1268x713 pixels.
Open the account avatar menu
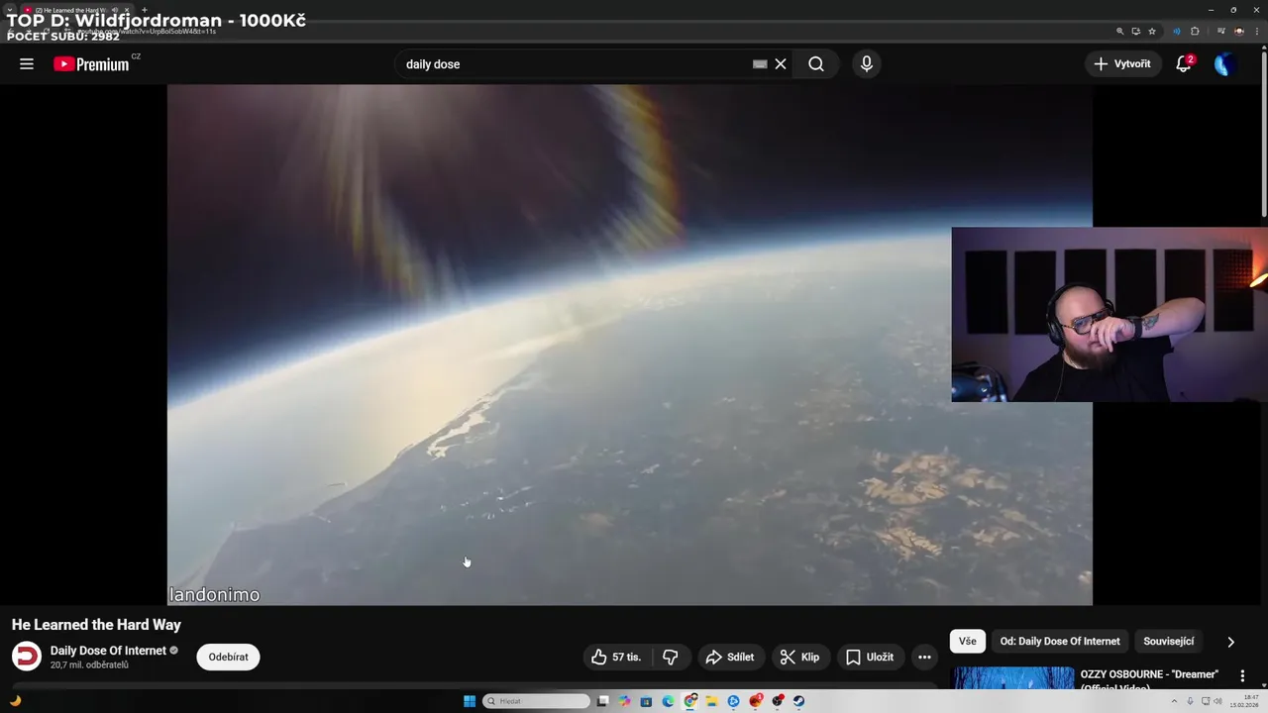(1225, 64)
